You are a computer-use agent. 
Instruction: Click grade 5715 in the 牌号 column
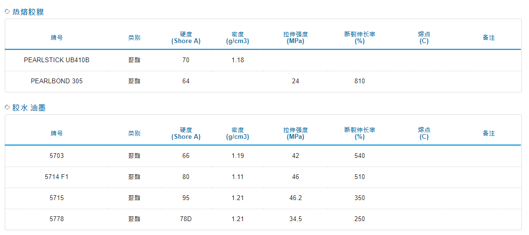click(56, 198)
